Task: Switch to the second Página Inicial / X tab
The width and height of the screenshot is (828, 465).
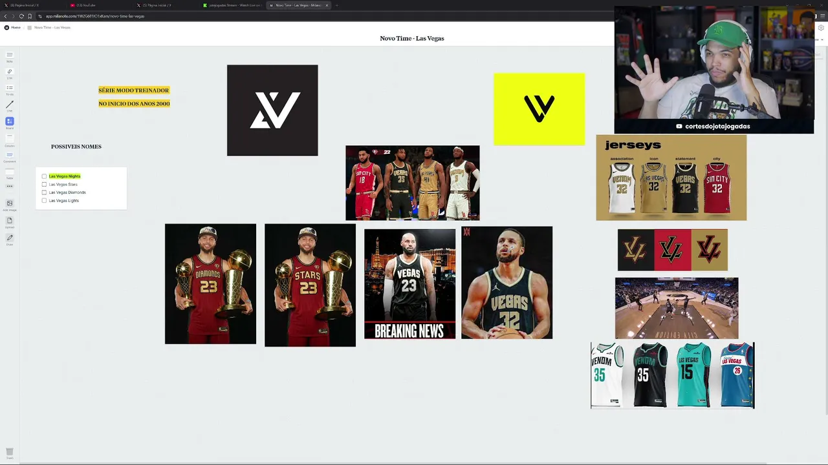Action: [167, 5]
